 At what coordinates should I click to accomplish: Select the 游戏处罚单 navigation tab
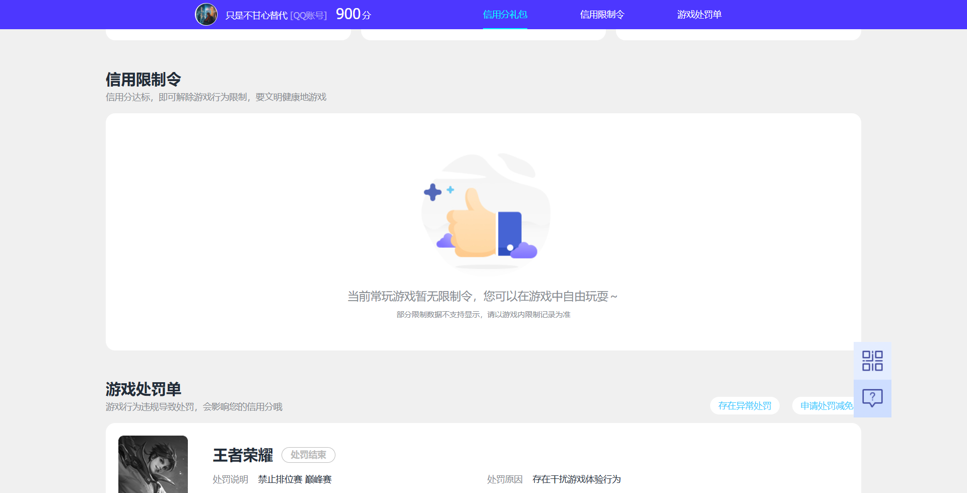point(699,15)
